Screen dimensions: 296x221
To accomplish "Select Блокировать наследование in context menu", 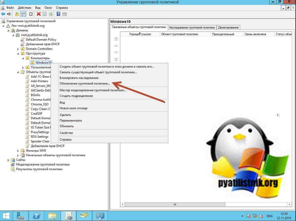I will (x=79, y=78).
